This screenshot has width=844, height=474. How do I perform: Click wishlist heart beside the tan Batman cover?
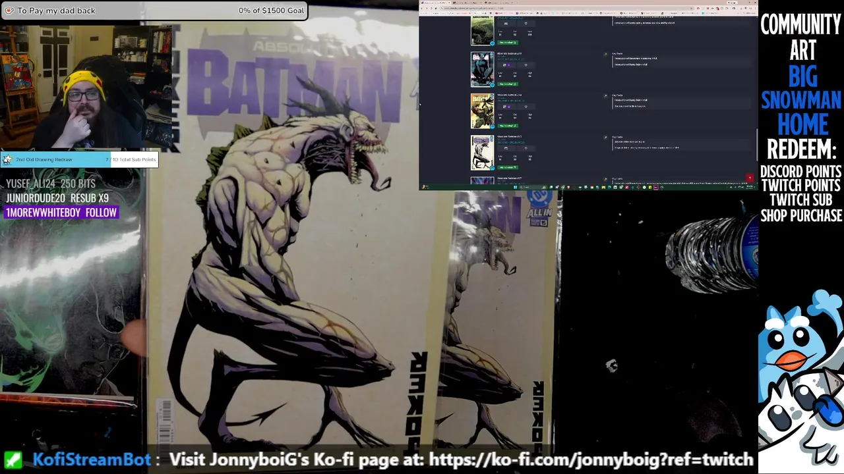point(526,107)
